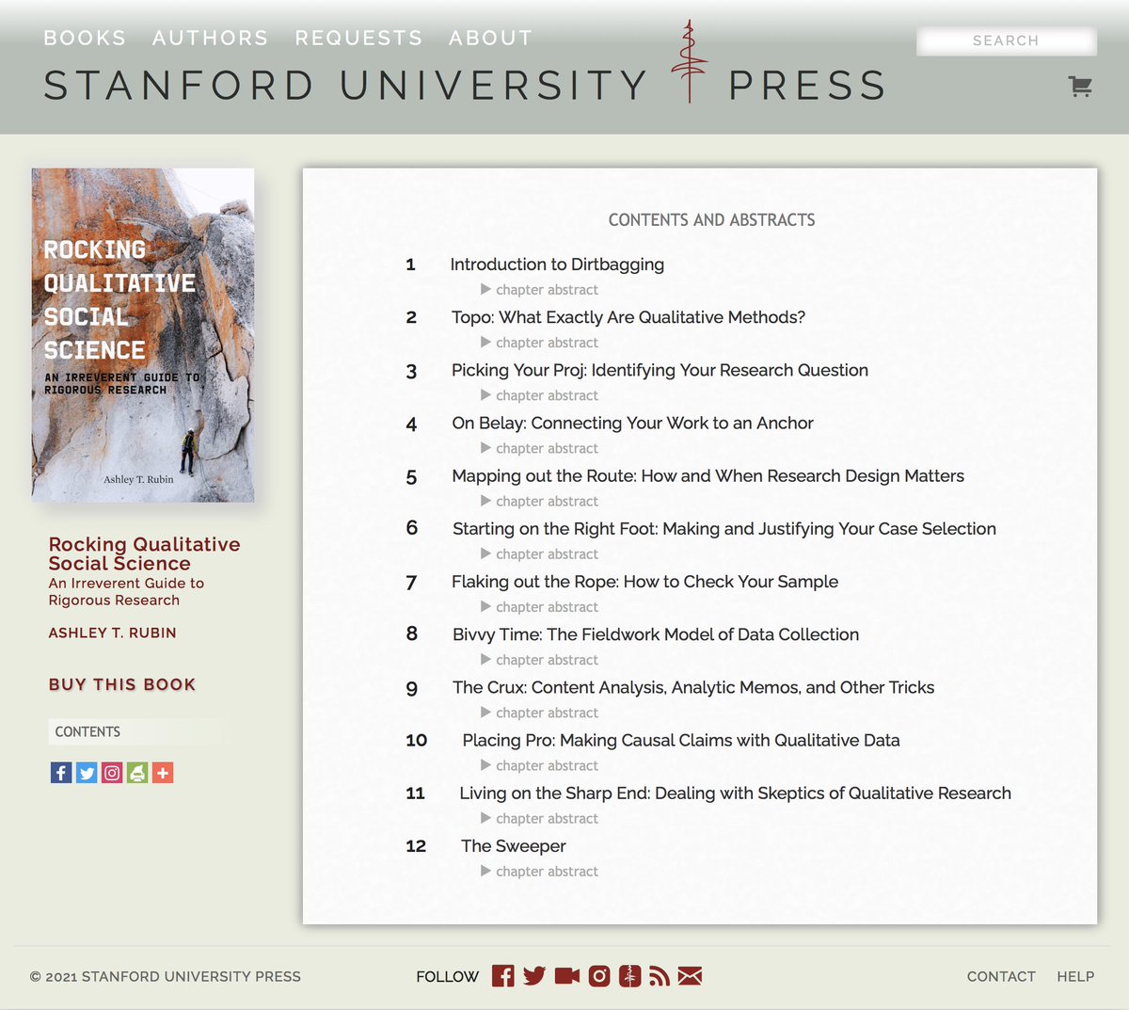This screenshot has width=1129, height=1010.
Task: Click chapter title Placing Pro: Making Causal Claims
Action: coord(681,740)
